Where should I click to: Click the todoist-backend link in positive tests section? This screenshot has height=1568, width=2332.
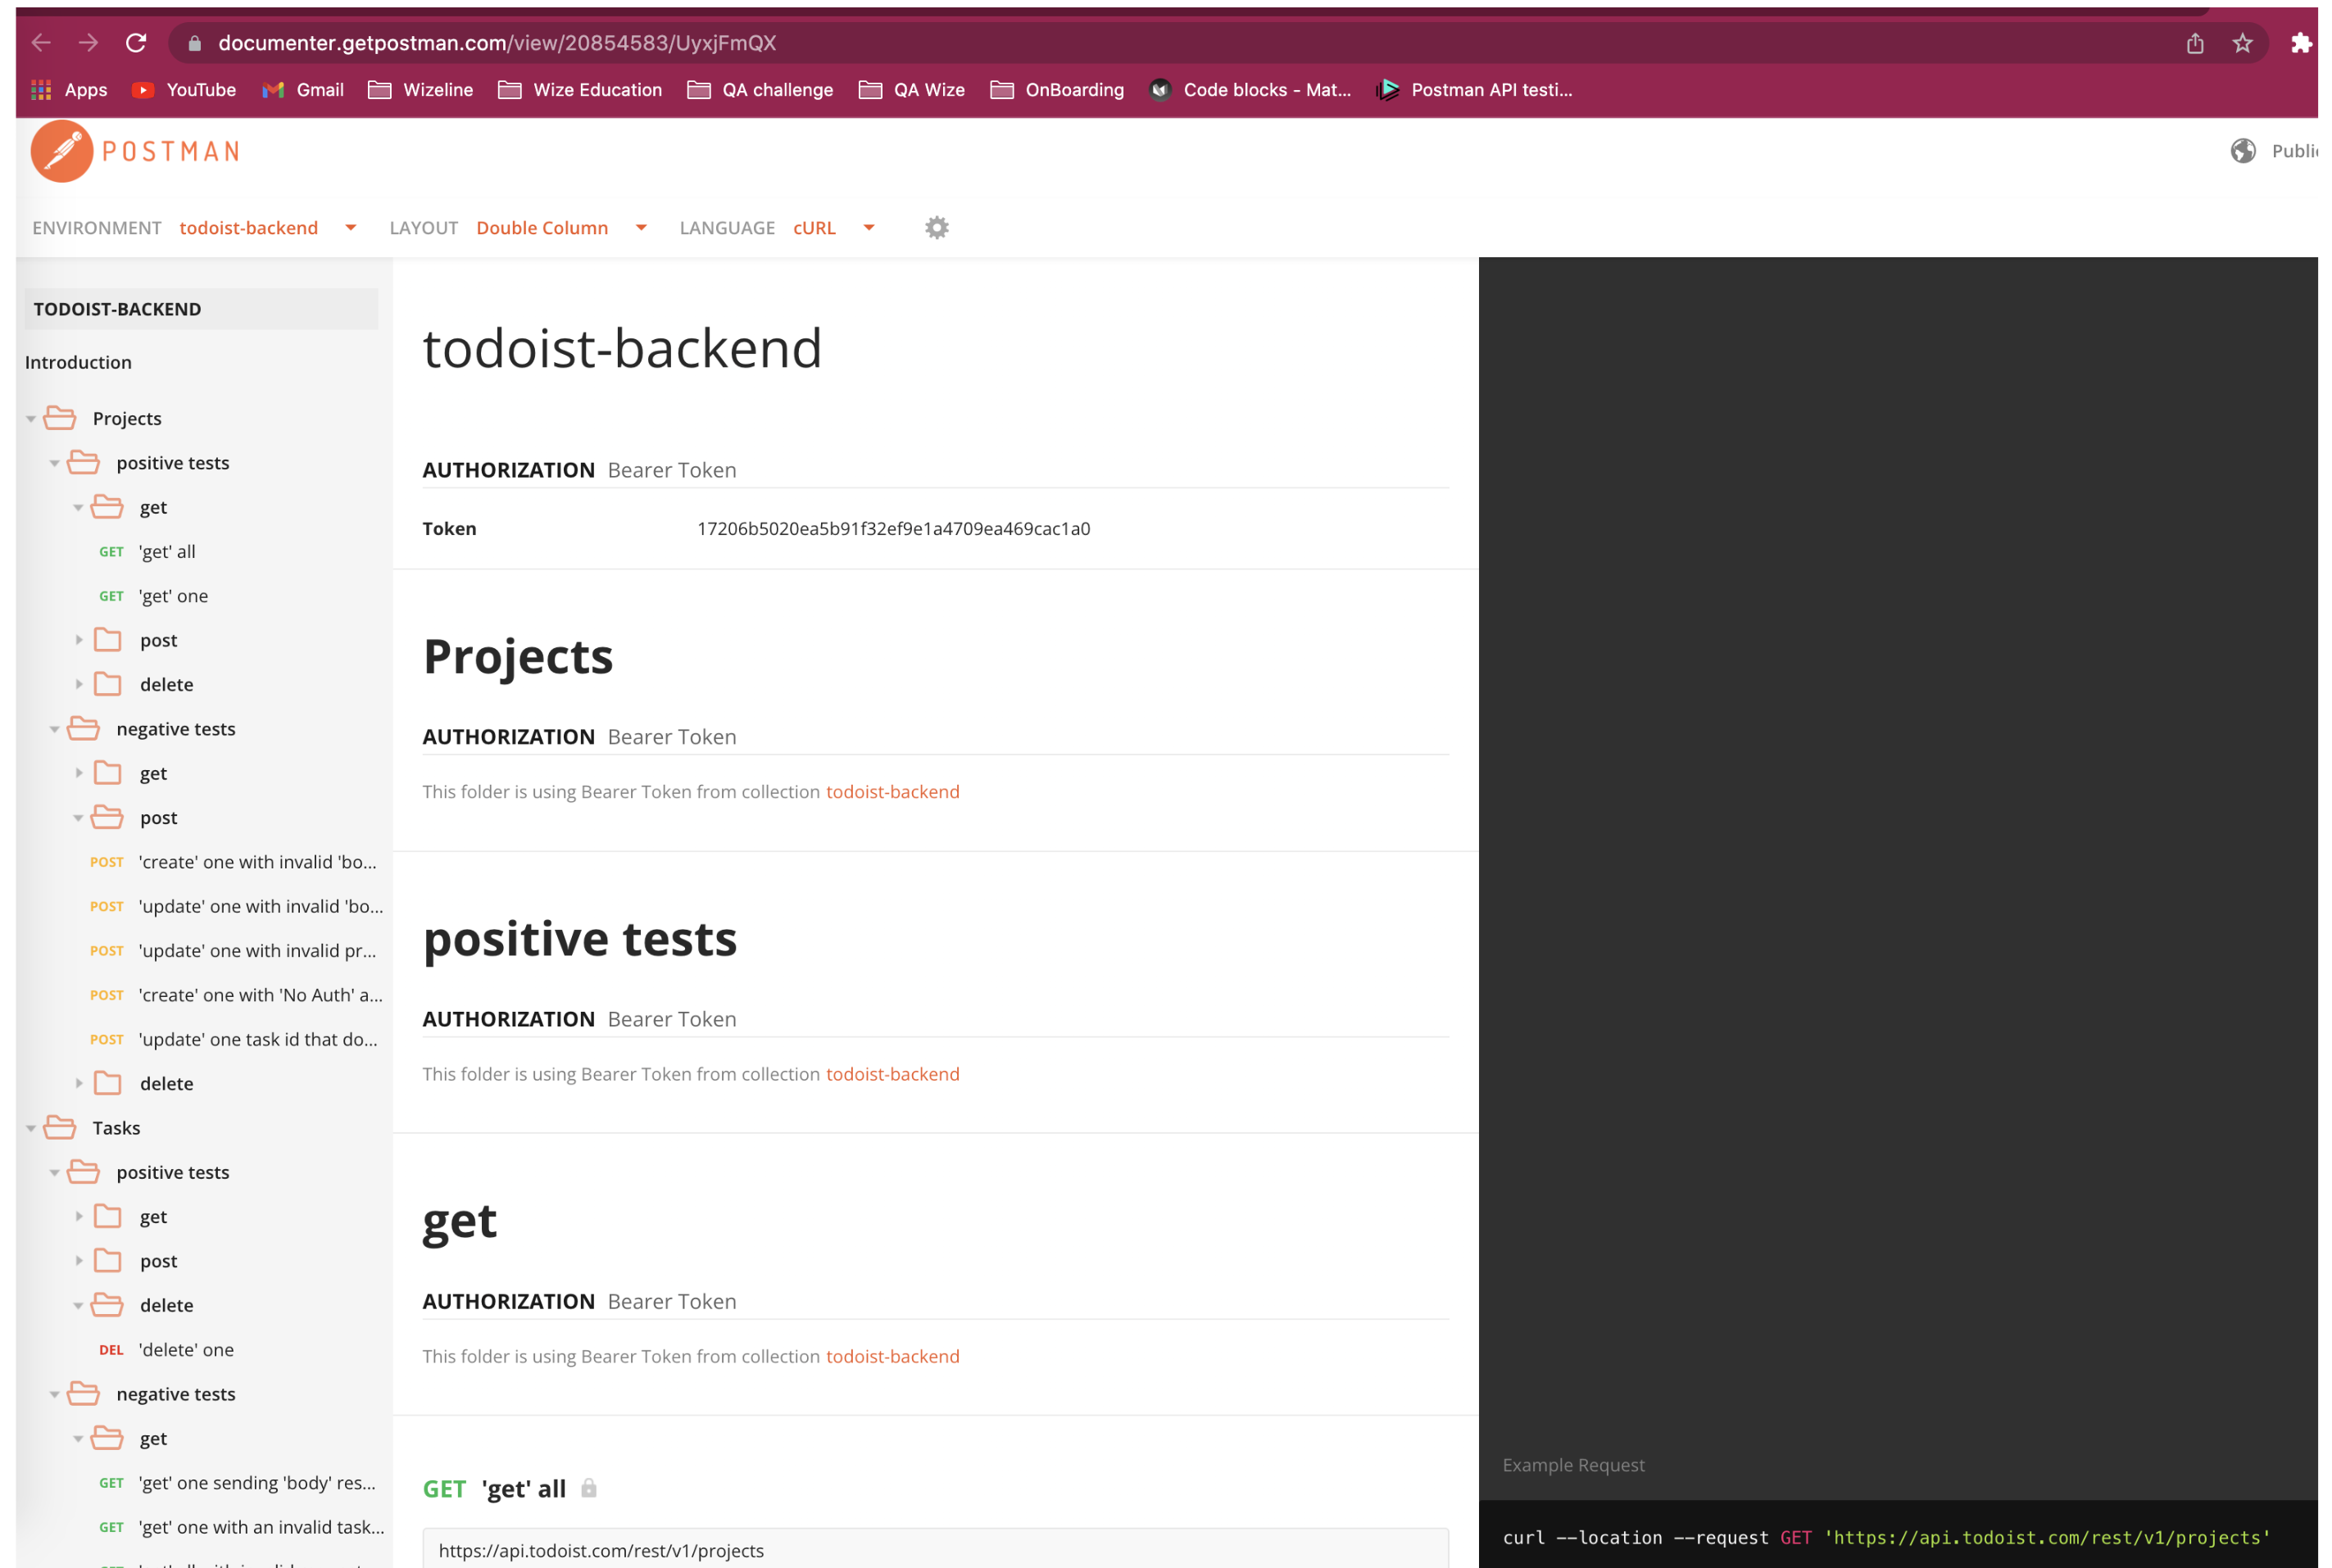tap(893, 1073)
